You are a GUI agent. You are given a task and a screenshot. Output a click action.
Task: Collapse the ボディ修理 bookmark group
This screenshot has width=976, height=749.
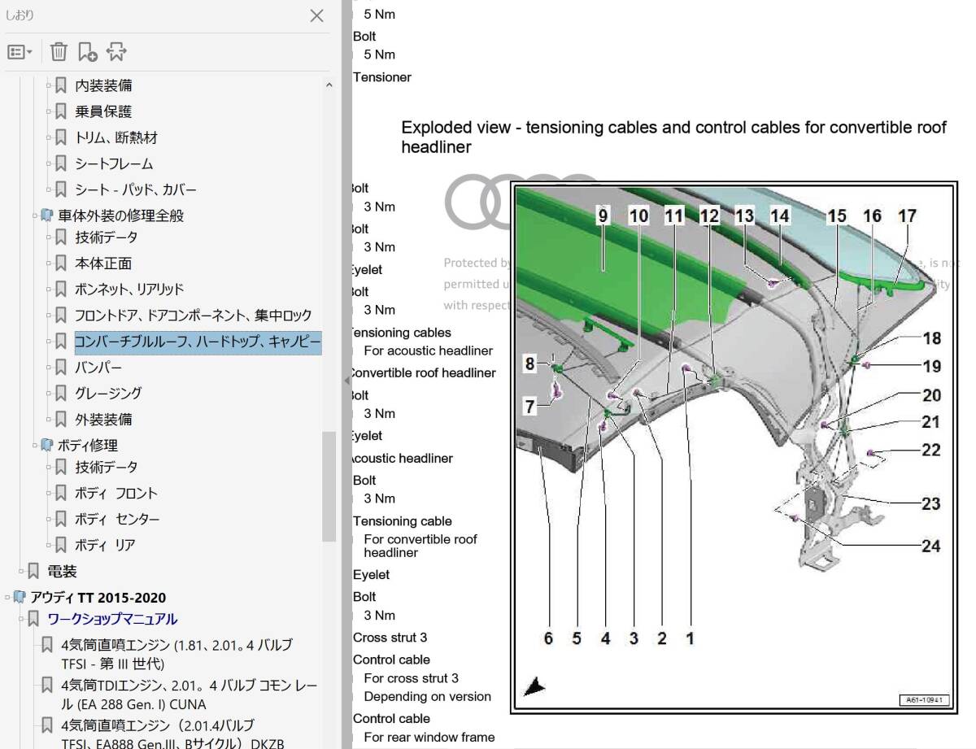tap(35, 445)
